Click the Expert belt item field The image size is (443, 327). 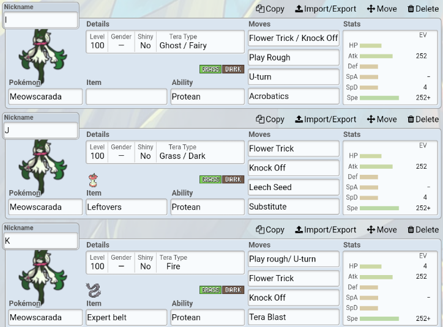127,317
